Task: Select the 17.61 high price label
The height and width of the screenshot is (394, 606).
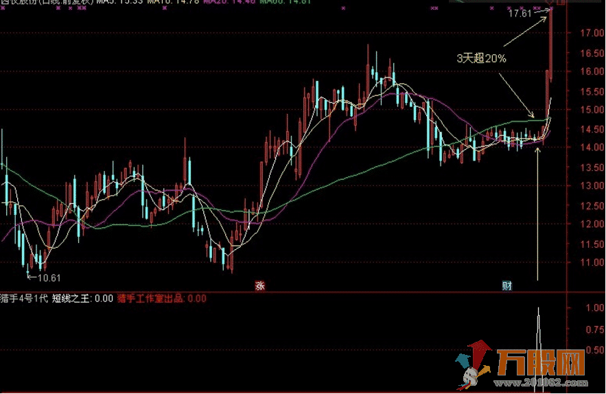Action: tap(520, 14)
